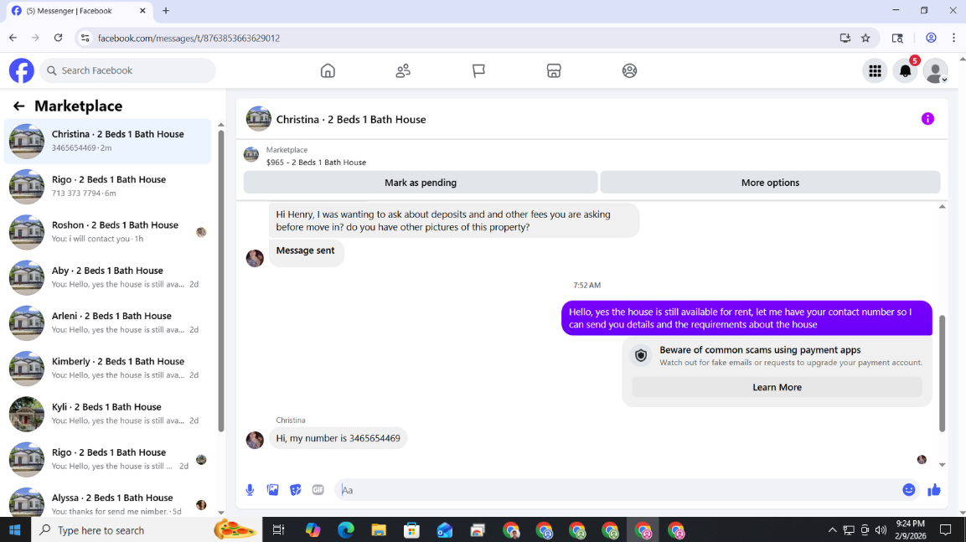Open Outlook from taskbar

[x=444, y=529]
